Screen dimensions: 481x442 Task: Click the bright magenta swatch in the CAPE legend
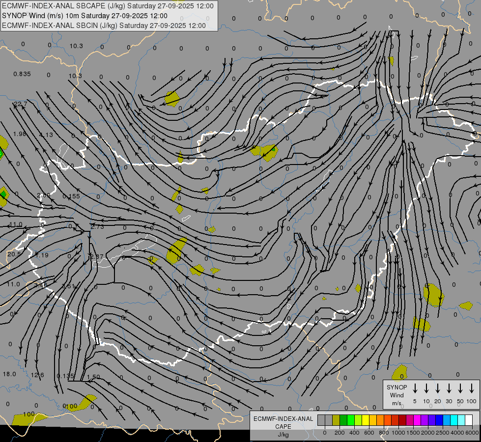(x=417, y=420)
